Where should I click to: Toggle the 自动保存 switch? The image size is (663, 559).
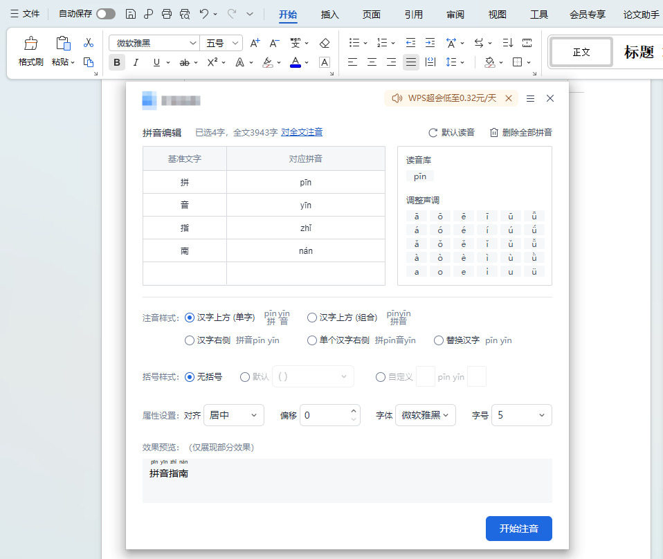[x=106, y=14]
